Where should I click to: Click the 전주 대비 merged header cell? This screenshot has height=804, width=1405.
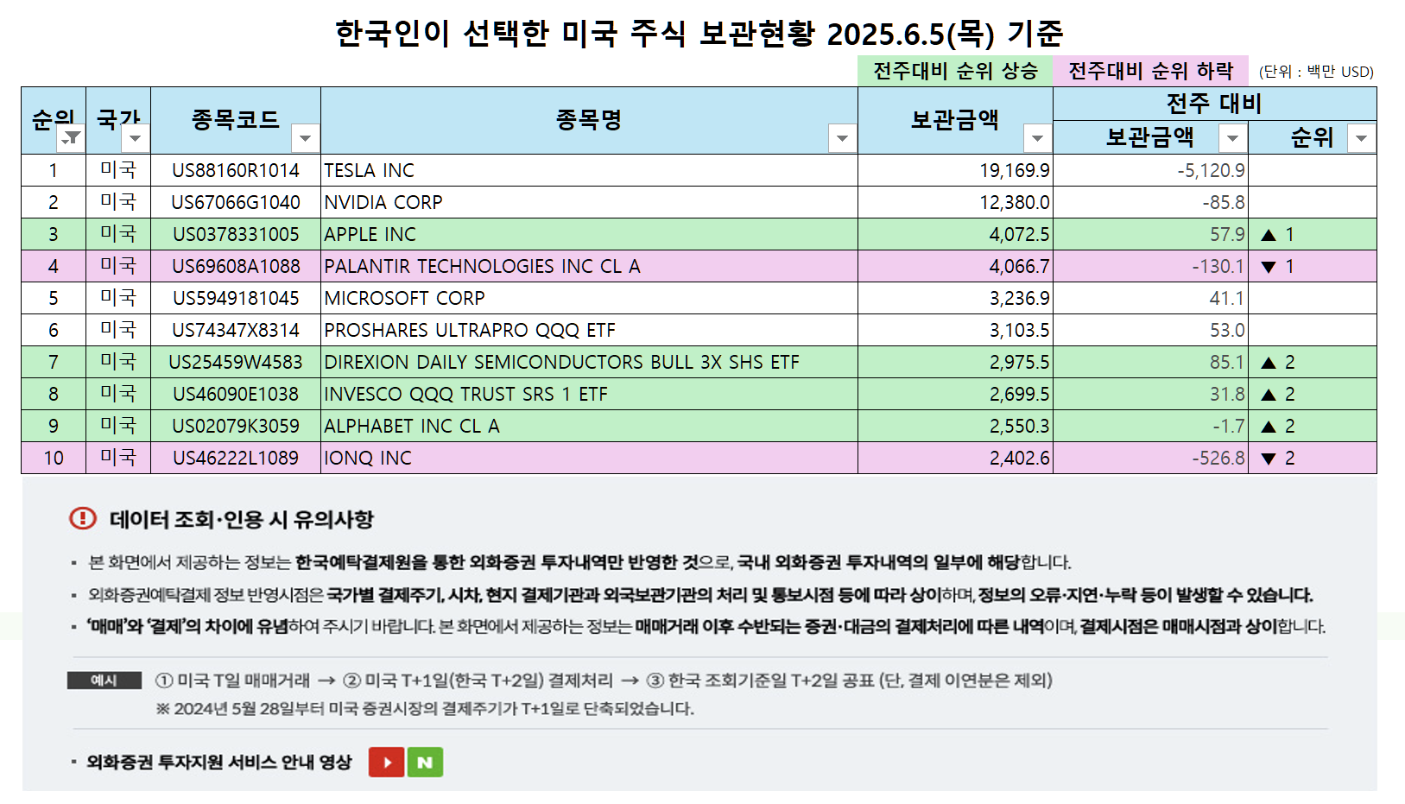(1215, 104)
